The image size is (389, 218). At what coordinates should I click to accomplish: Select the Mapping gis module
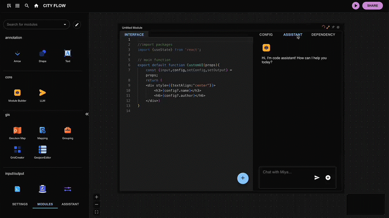(42, 133)
